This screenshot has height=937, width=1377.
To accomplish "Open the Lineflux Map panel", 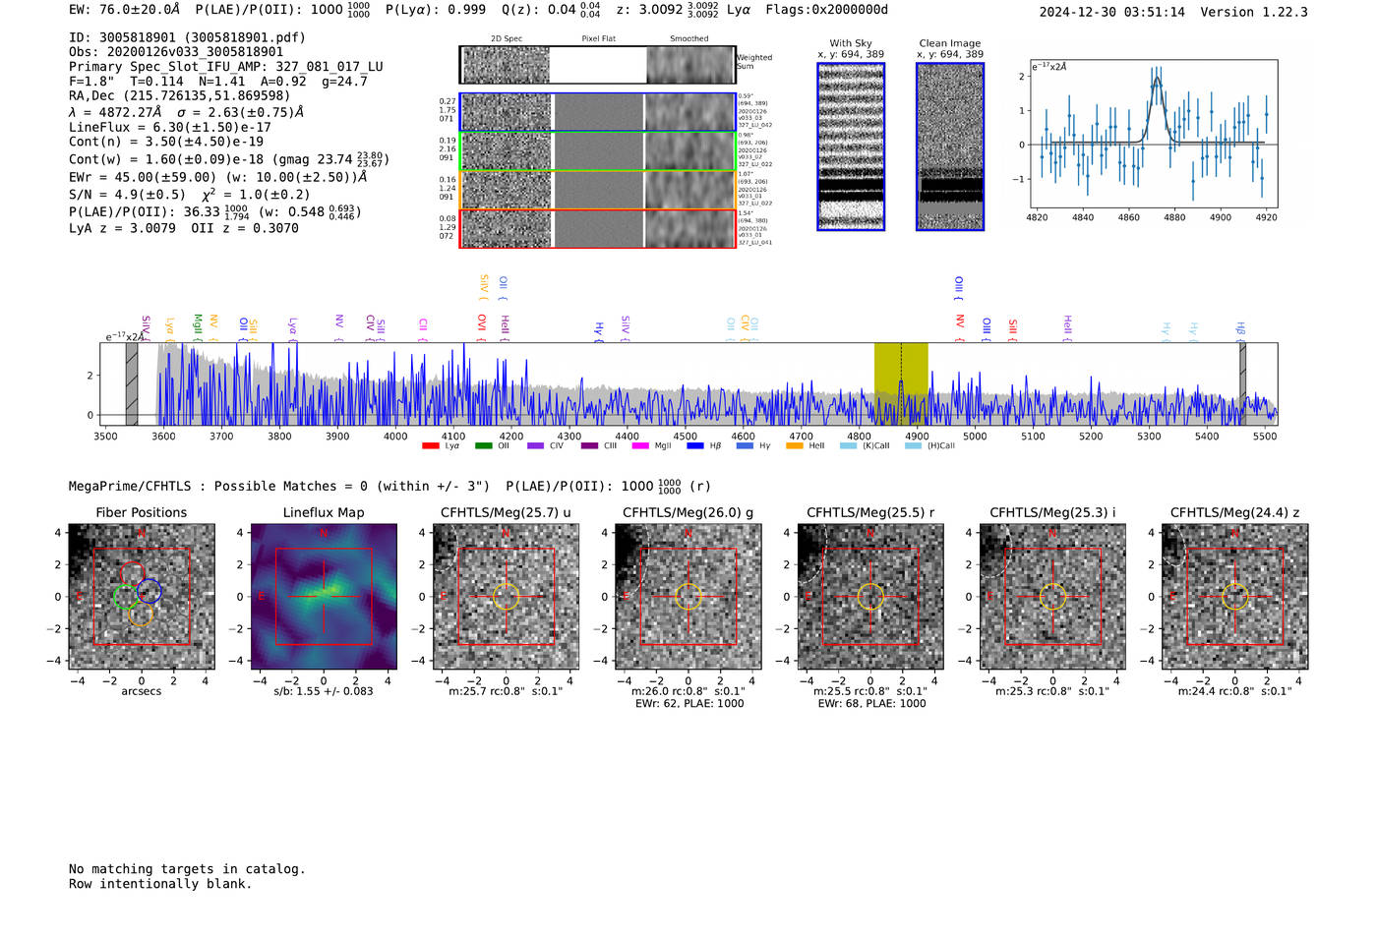I will pyautogui.click(x=324, y=597).
